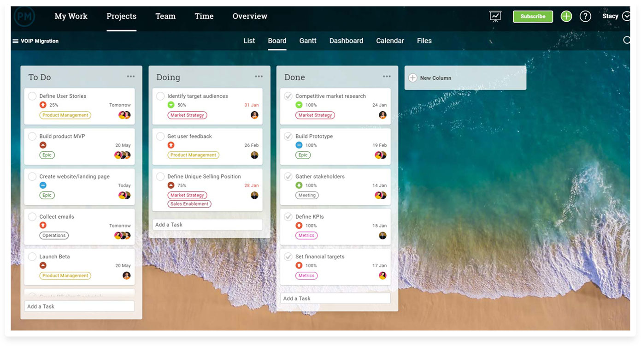Switch to Gantt view

pos(308,41)
